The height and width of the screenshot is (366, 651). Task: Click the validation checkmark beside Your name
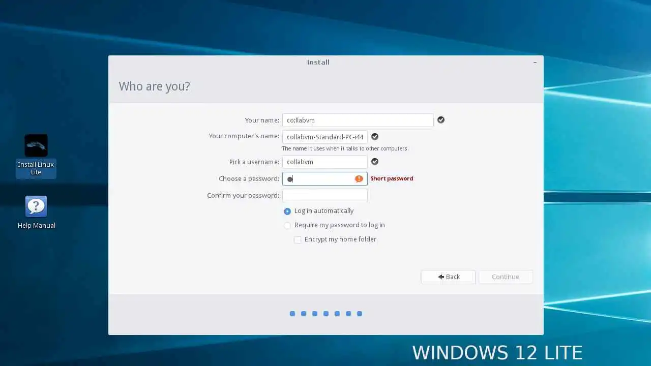coord(441,120)
